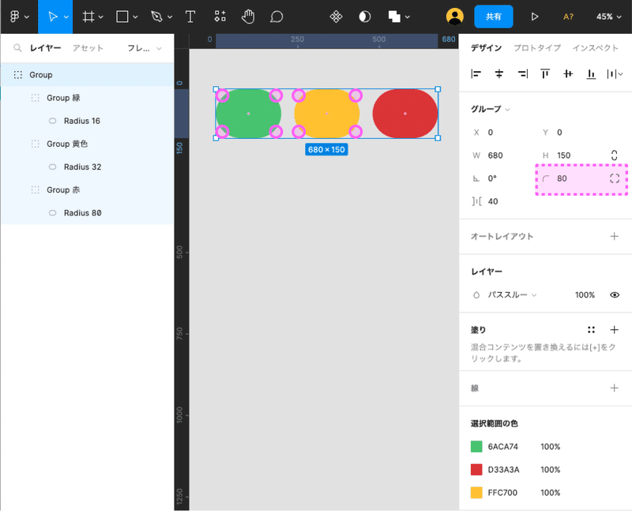Open fill styles four-dot icon
Viewport: 632px width, 513px height.
(x=591, y=330)
